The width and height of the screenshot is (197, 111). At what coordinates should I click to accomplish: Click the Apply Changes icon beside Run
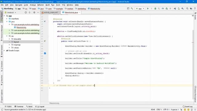[x=151, y=9]
